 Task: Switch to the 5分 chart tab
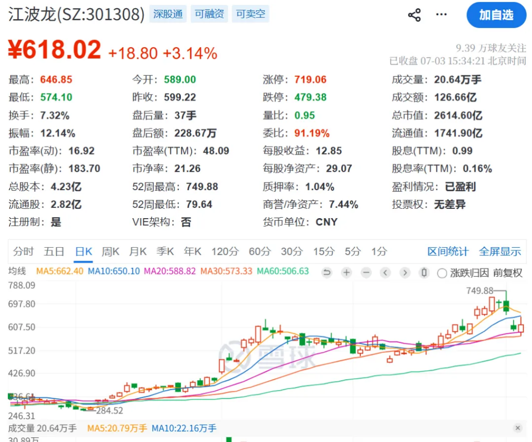(x=353, y=252)
